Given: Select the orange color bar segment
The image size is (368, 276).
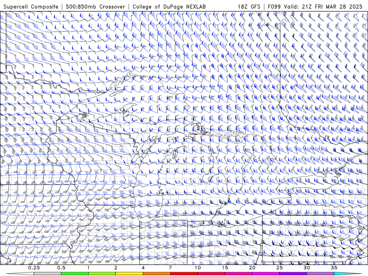Looking at the screenshot, I should [156, 274].
